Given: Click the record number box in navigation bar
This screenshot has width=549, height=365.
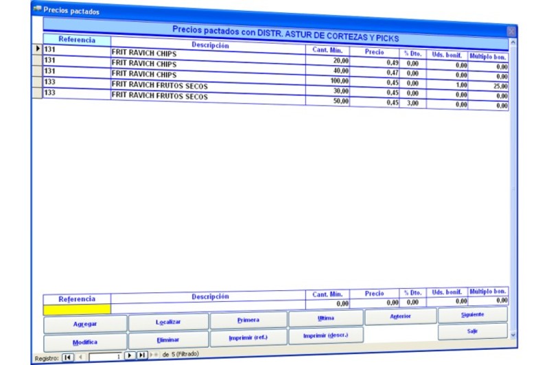Looking at the screenshot, I should coord(104,356).
